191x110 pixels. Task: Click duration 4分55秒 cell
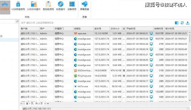click(159, 55)
